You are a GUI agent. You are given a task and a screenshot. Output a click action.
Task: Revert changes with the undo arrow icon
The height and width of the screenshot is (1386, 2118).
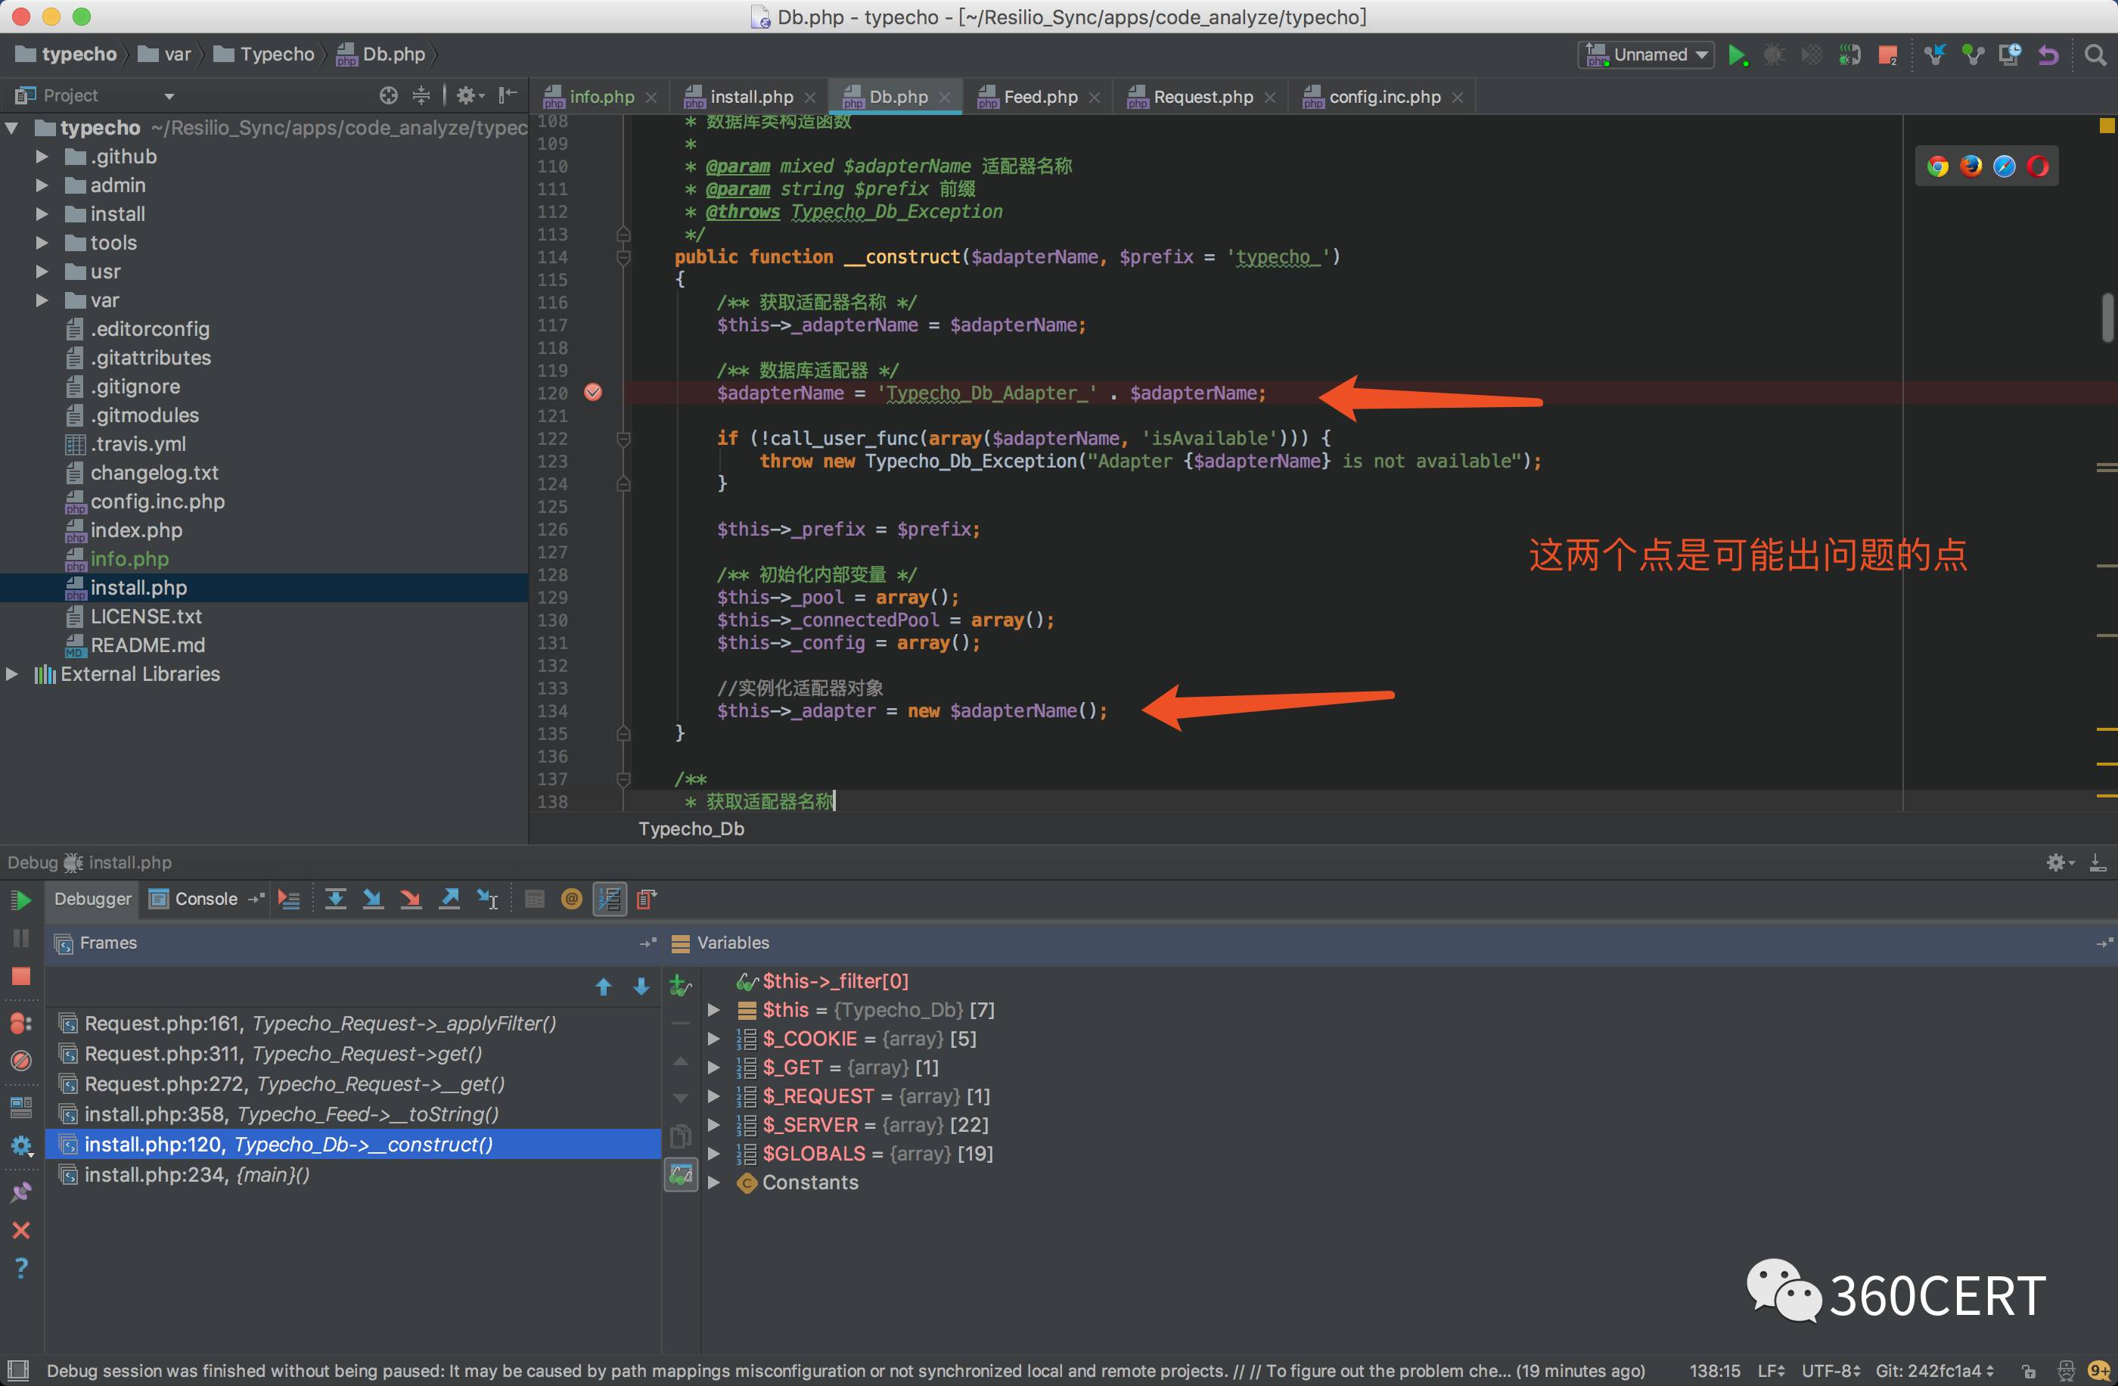[x=2048, y=55]
